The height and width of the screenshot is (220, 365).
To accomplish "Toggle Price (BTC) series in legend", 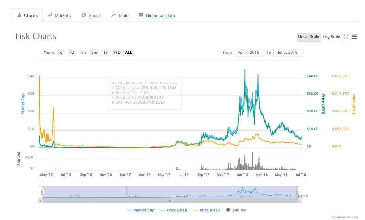I will [206, 210].
